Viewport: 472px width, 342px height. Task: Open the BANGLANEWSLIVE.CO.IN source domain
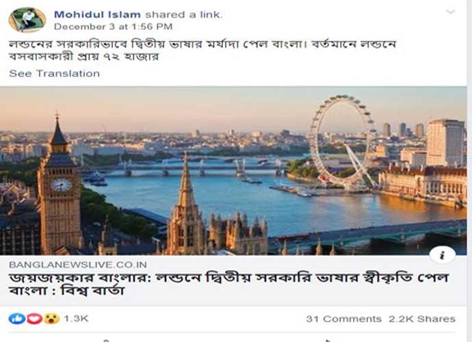[69, 264]
